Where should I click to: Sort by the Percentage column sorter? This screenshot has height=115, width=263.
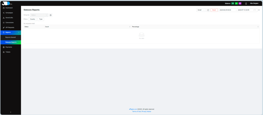coord(258,27)
